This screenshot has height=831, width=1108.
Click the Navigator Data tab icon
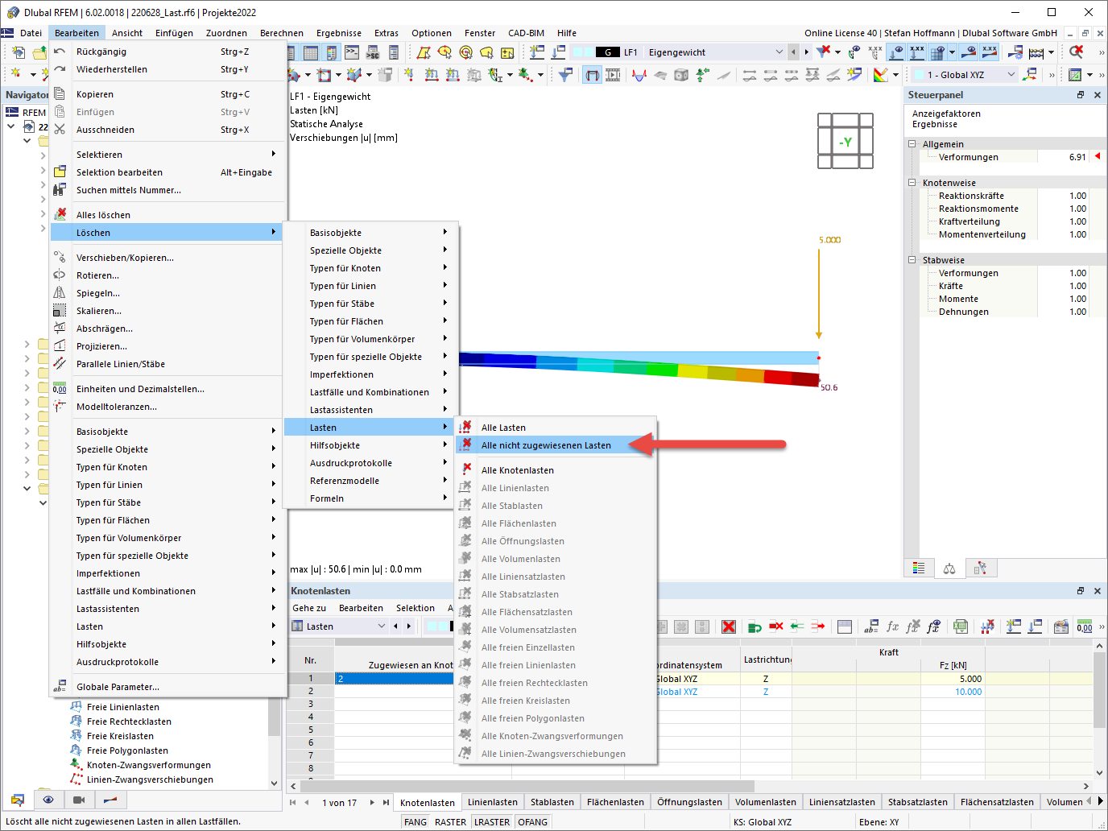pyautogui.click(x=18, y=800)
